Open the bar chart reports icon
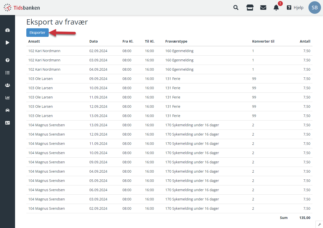Image resolution: width=323 pixels, height=228 pixels. tap(8, 98)
